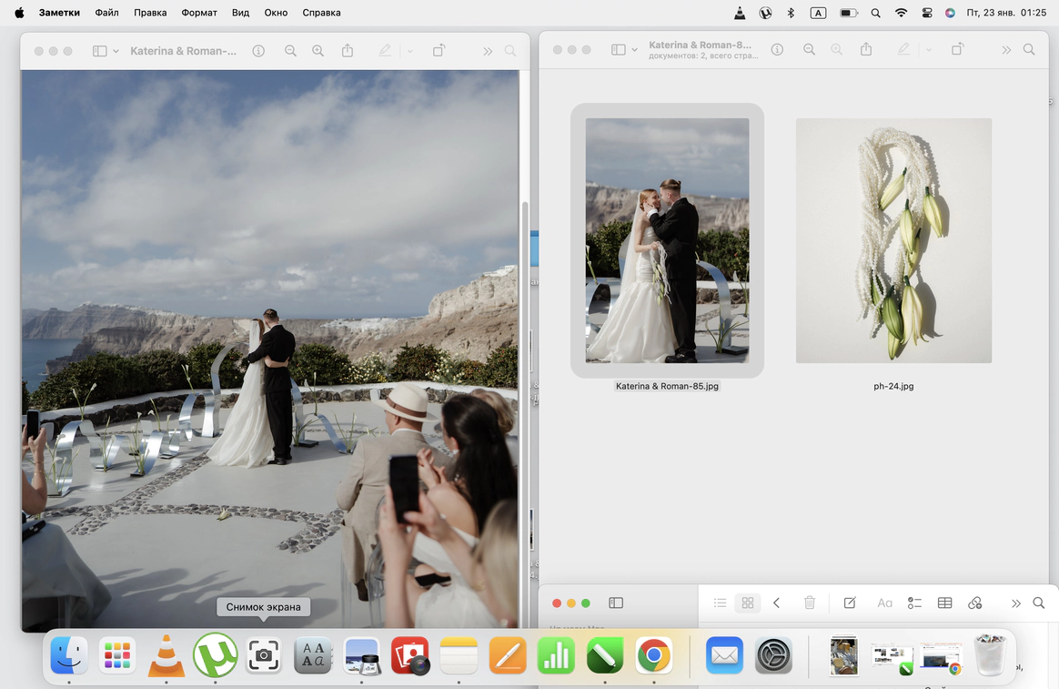1059x689 pixels.
Task: Open VLC from the Dock
Action: pos(166,655)
